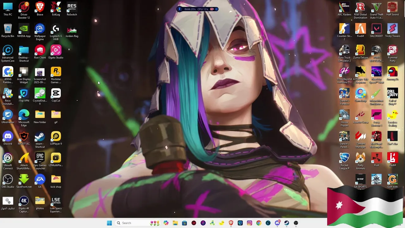Image resolution: width=405 pixels, height=228 pixels.
Task: Select the RedM desktop shortcut
Action: click(392, 160)
